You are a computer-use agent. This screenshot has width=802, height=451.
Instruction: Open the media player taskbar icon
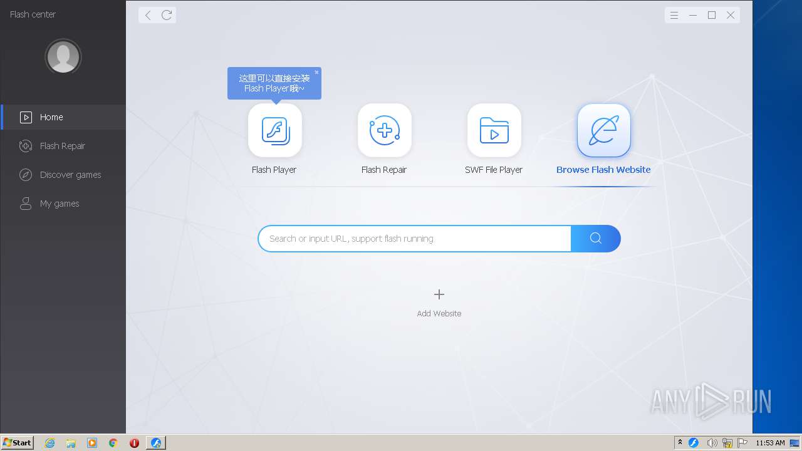[x=92, y=443]
